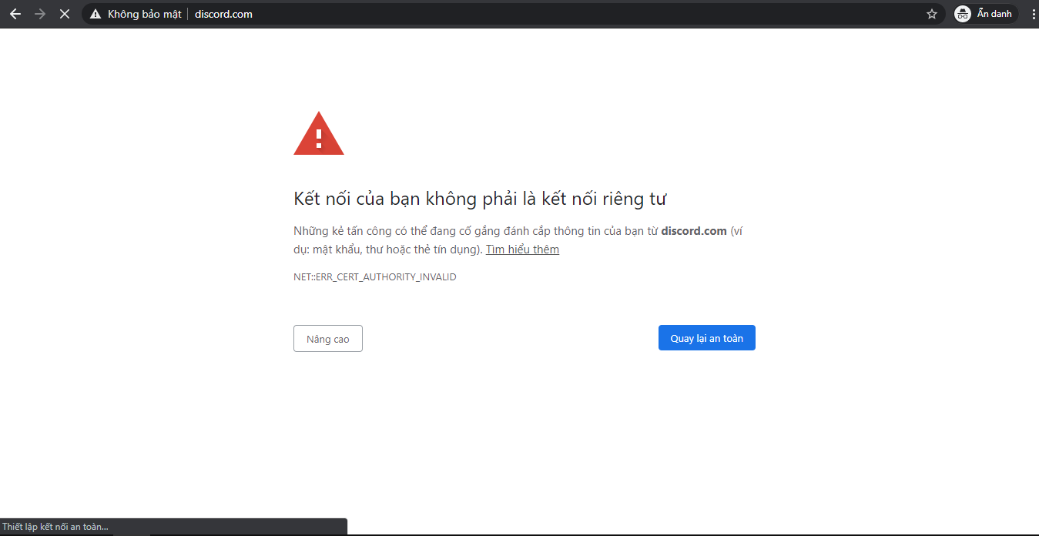The width and height of the screenshot is (1039, 536).
Task: Click the bold 'discord.com' in the warning text
Action: coord(694,231)
